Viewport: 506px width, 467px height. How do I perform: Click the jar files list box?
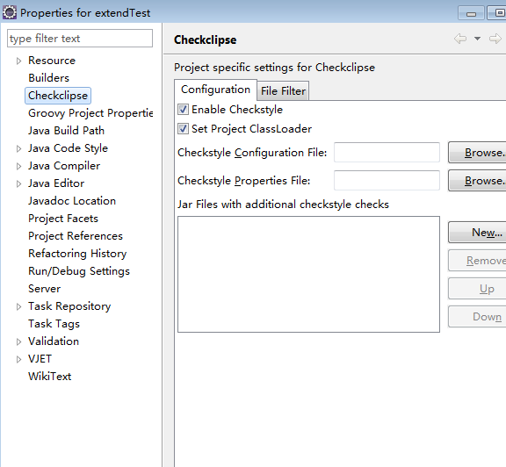pos(308,274)
